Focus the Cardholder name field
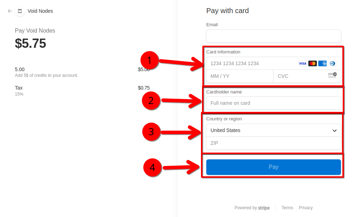Image resolution: width=353 pixels, height=217 pixels. [x=273, y=103]
